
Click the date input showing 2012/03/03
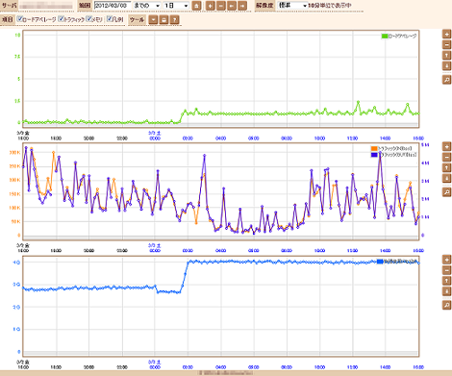(113, 6)
